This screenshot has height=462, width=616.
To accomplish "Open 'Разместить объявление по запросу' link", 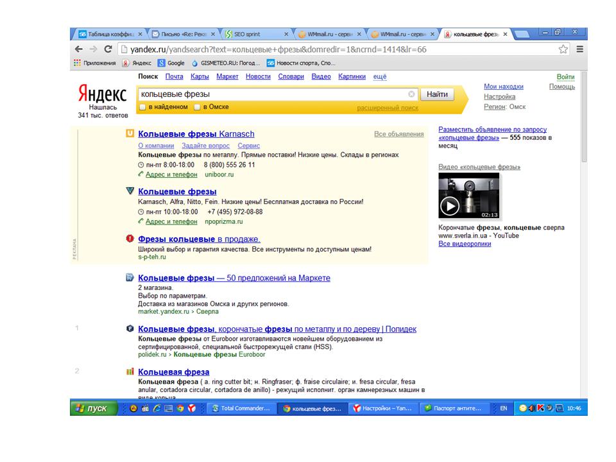I will 492,133.
